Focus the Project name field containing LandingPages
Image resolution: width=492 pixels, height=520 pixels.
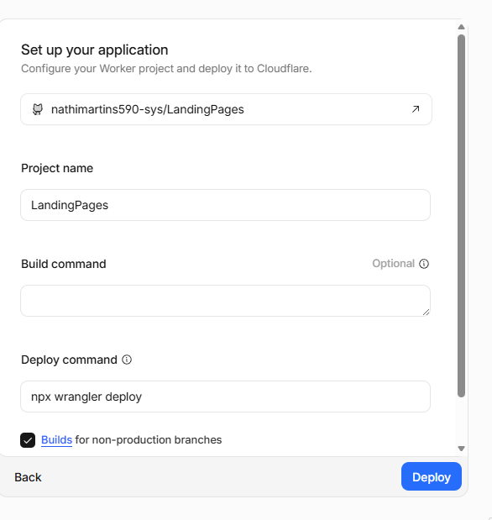pos(226,205)
